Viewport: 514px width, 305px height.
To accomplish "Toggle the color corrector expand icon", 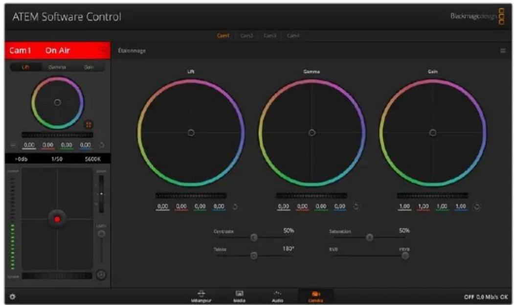I will pos(89,124).
